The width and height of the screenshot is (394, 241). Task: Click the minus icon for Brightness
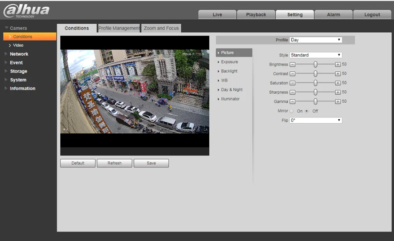click(292, 64)
